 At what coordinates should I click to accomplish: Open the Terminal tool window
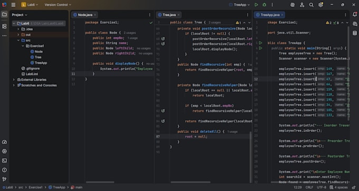click(4, 160)
